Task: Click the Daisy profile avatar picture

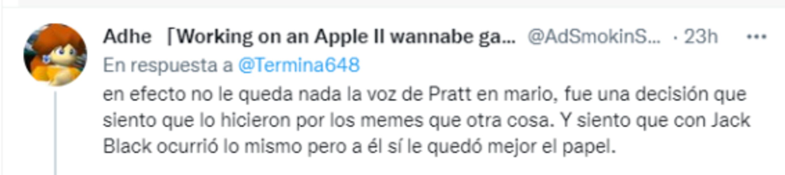Action: [x=55, y=55]
